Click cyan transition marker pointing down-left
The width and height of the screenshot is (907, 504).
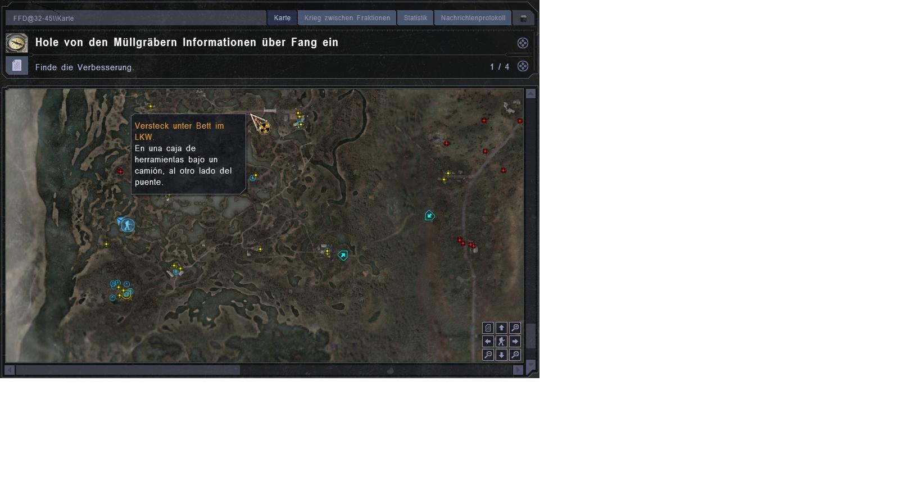(429, 215)
